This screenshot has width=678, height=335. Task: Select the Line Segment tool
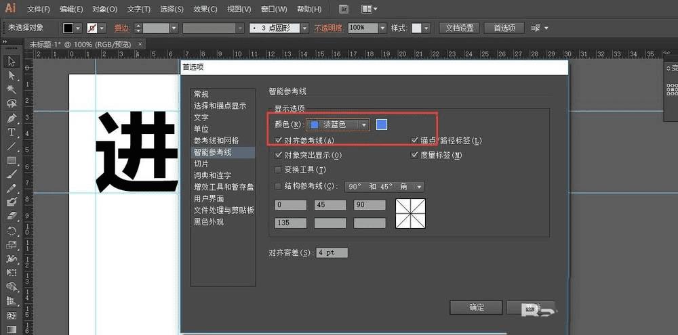click(12, 146)
